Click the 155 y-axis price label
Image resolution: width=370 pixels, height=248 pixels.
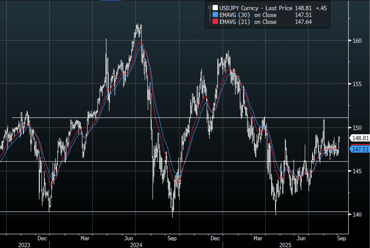click(x=357, y=84)
